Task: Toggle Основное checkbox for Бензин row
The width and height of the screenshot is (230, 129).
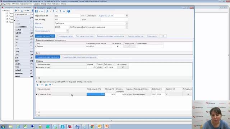Action: pos(118,46)
